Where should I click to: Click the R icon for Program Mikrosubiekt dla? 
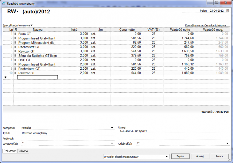16,43
